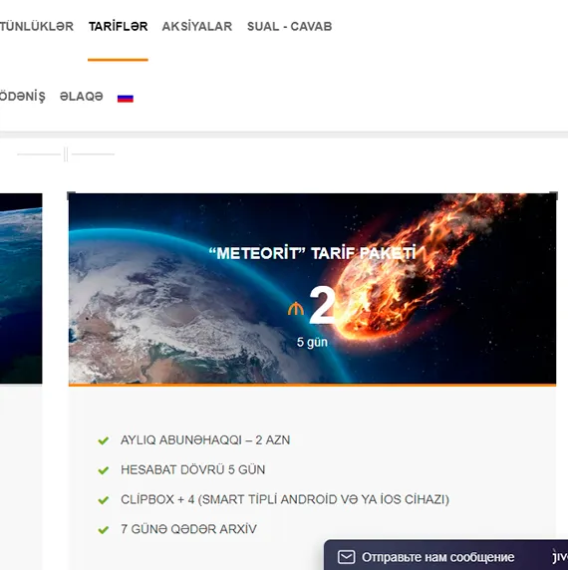Open the partially visible Earth tariff card
568x570 pixels.
click(x=21, y=288)
